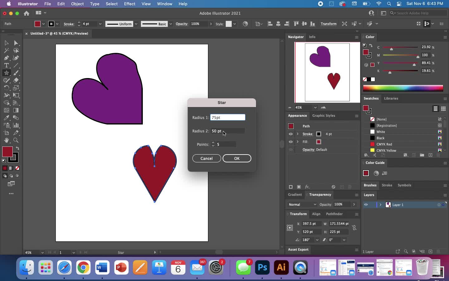Select the Eyedropper tool
The width and height of the screenshot is (449, 281).
coord(7,118)
